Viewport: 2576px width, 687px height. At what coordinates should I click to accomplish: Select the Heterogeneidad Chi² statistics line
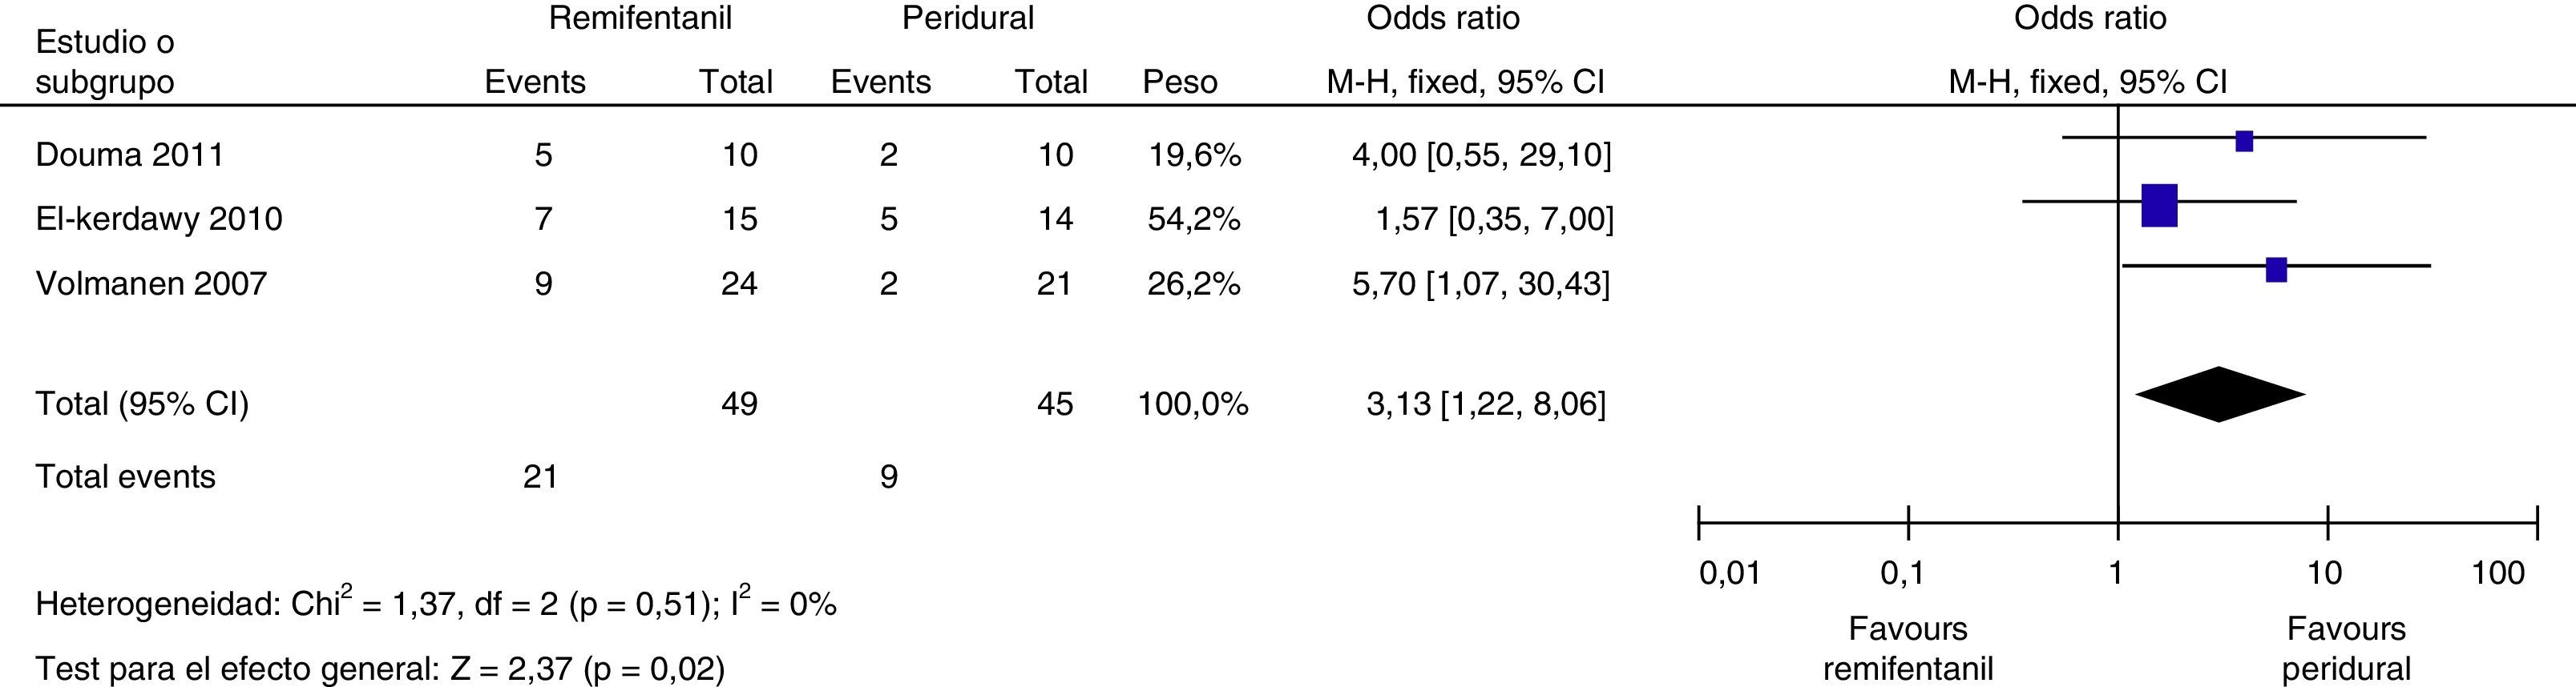pos(436,603)
